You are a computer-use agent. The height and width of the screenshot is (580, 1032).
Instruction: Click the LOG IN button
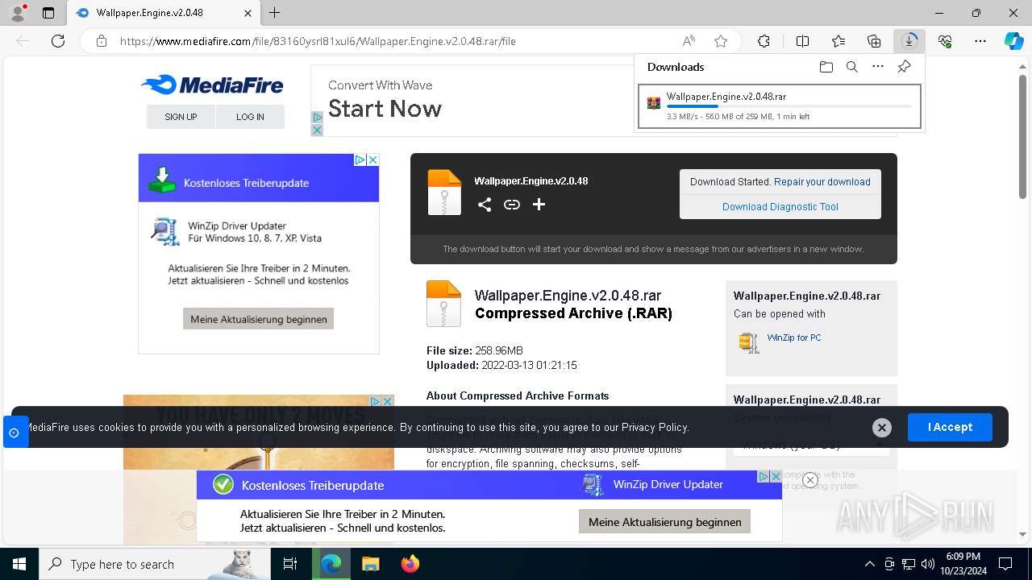pyautogui.click(x=250, y=117)
